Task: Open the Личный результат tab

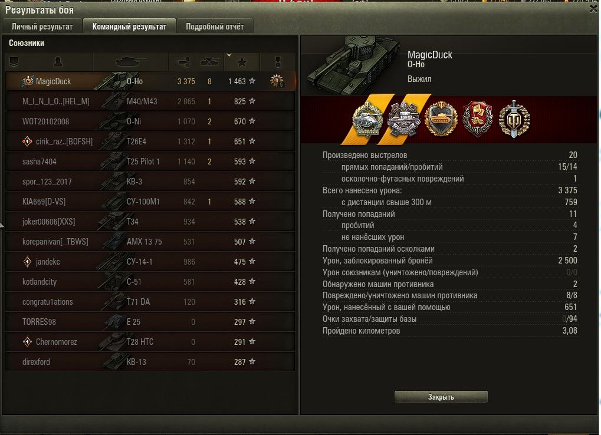Action: 42,27
